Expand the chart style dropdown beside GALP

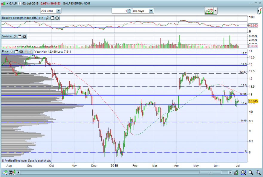coord(7,3)
